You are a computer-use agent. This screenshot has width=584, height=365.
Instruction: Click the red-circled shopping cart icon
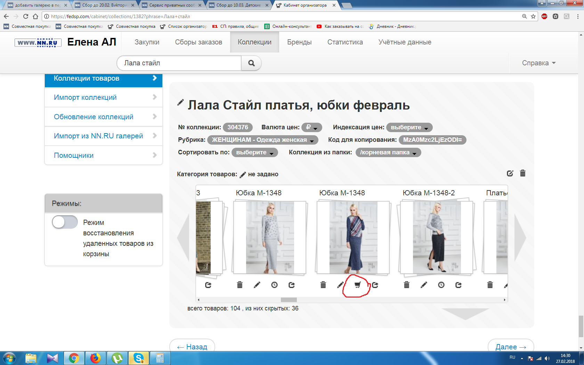click(x=357, y=285)
